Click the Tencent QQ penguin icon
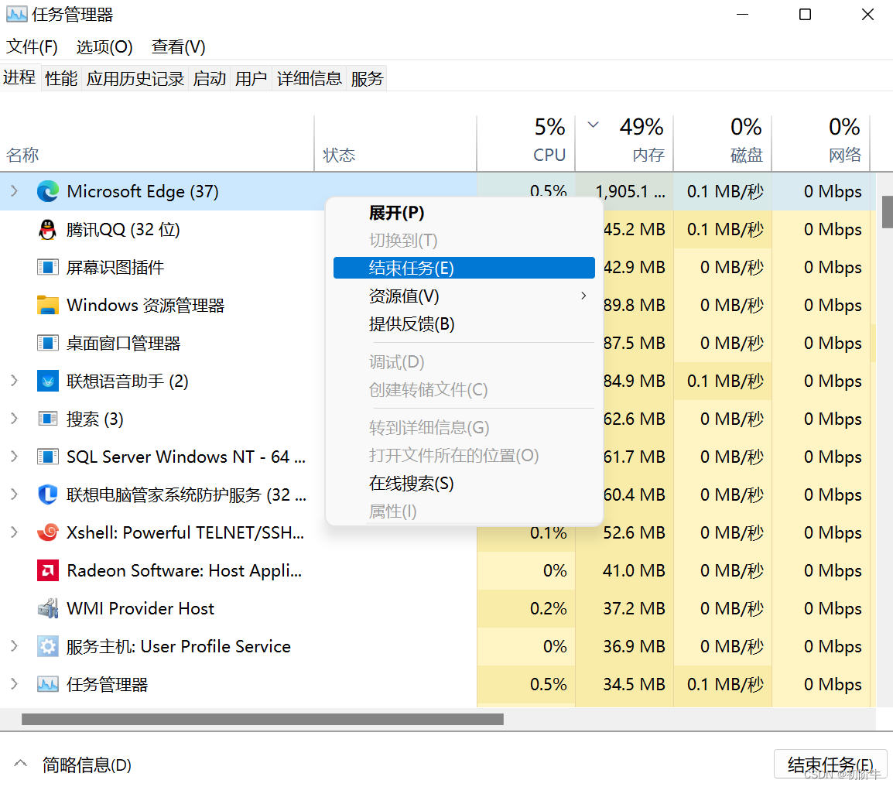Image resolution: width=893 pixels, height=787 pixels. pyautogui.click(x=48, y=230)
